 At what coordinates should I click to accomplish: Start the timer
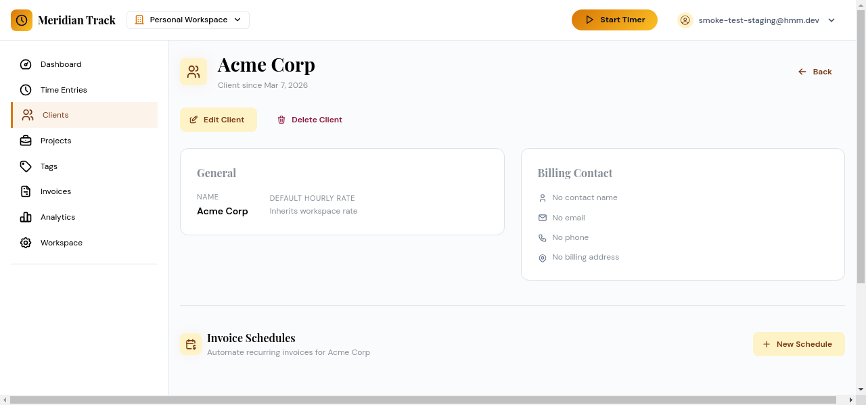(614, 20)
